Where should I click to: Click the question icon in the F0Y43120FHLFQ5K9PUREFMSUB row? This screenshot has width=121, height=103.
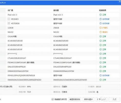click(100, 75)
